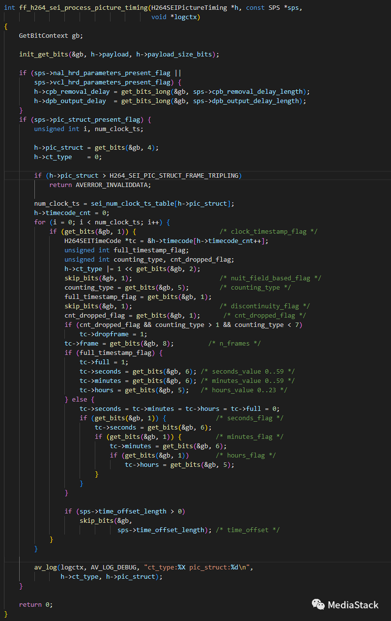Click the WeChat logo in the watermark
The height and width of the screenshot is (621, 391).
pyautogui.click(x=318, y=604)
